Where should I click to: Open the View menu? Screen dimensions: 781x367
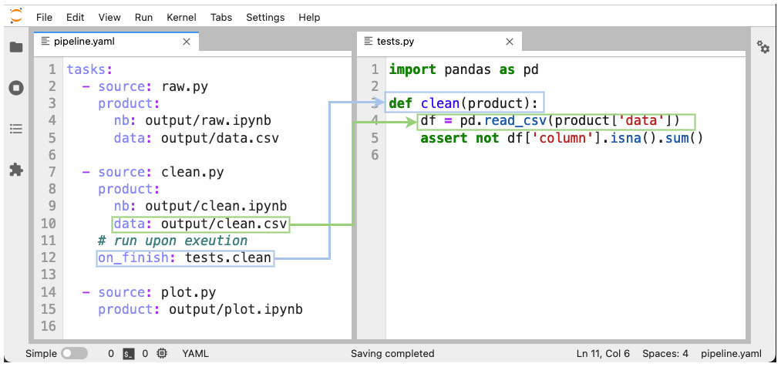point(109,18)
